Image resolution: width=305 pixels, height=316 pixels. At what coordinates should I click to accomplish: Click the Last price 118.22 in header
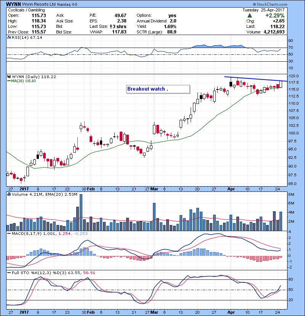(278, 26)
